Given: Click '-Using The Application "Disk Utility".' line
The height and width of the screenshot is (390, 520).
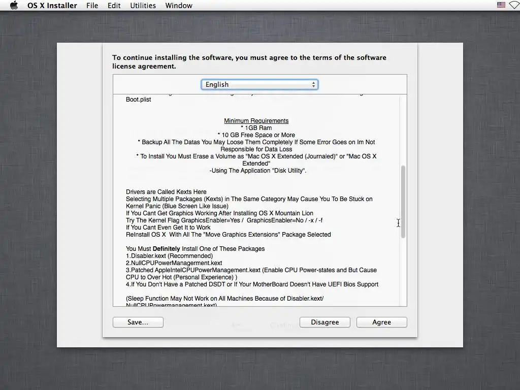Looking at the screenshot, I should pos(257,171).
